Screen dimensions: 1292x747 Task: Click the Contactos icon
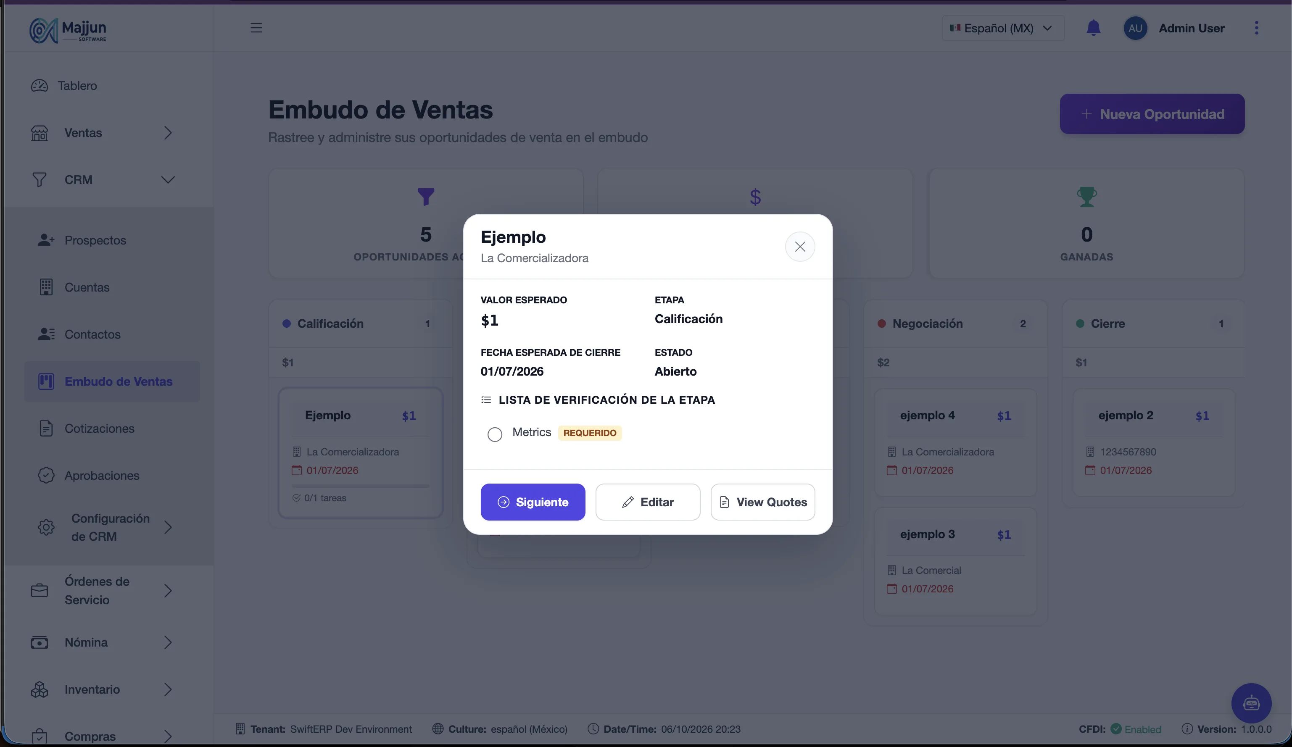click(46, 334)
